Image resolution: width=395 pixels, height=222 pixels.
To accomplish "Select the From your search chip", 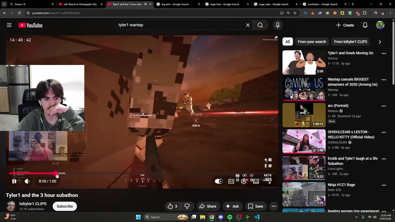I will [x=312, y=42].
